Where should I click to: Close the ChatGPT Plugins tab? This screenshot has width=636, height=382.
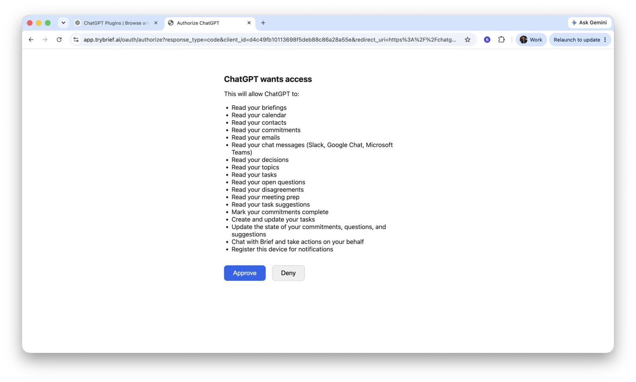[156, 23]
